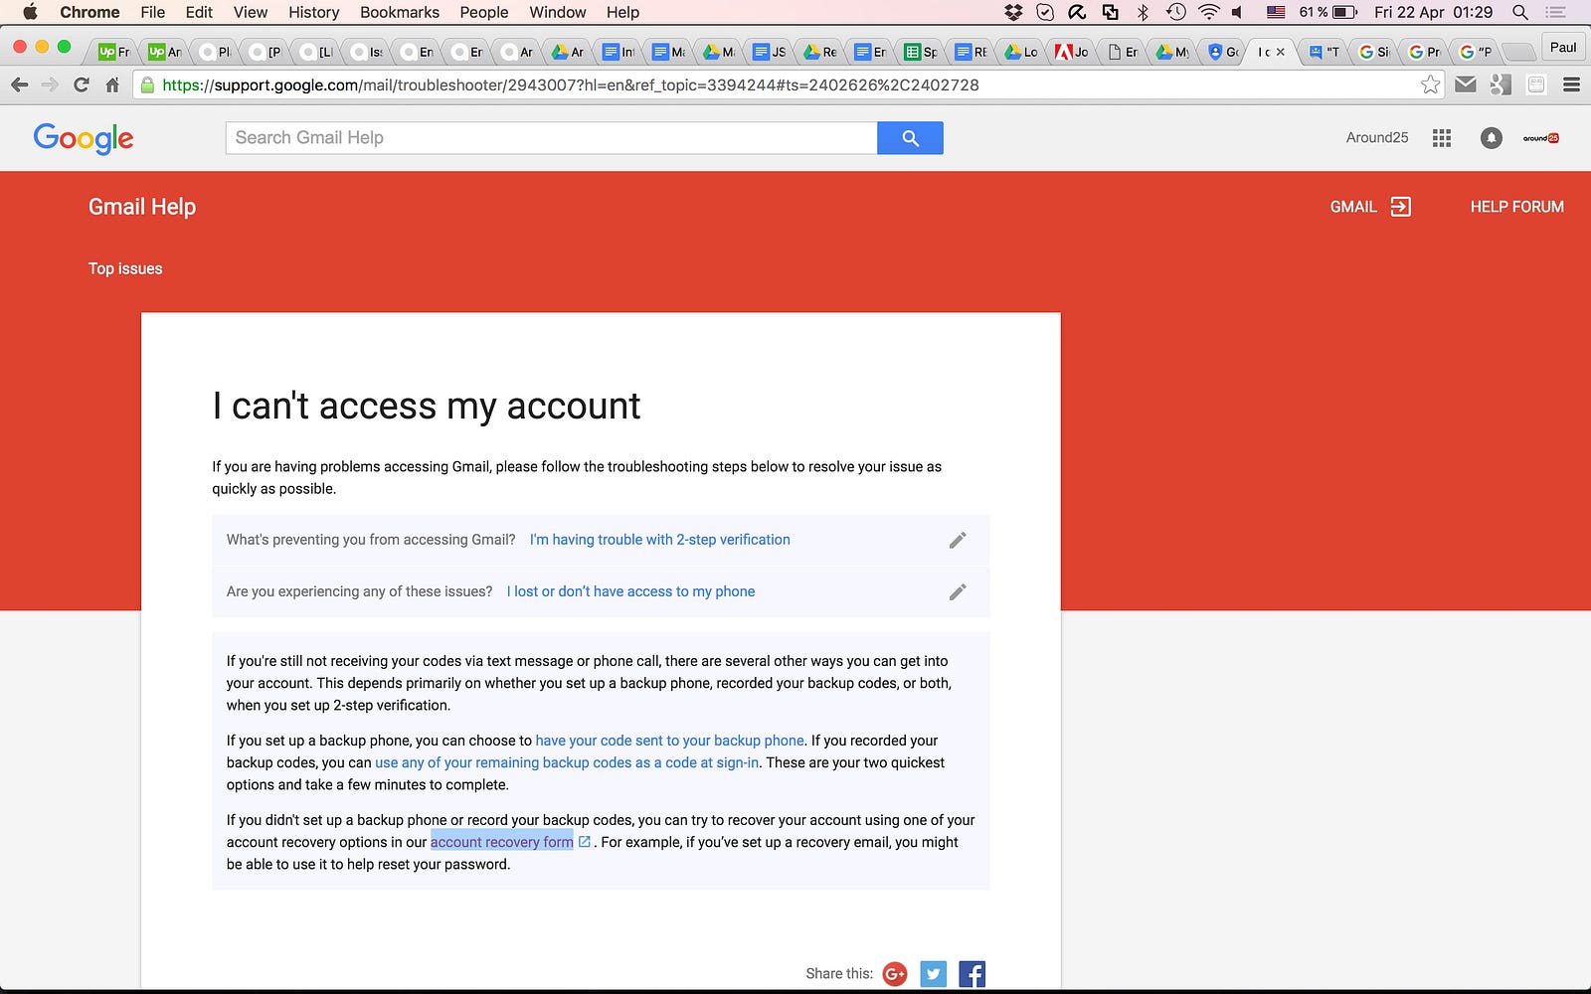
Task: Click the battery status indicator
Action: pos(1328,12)
